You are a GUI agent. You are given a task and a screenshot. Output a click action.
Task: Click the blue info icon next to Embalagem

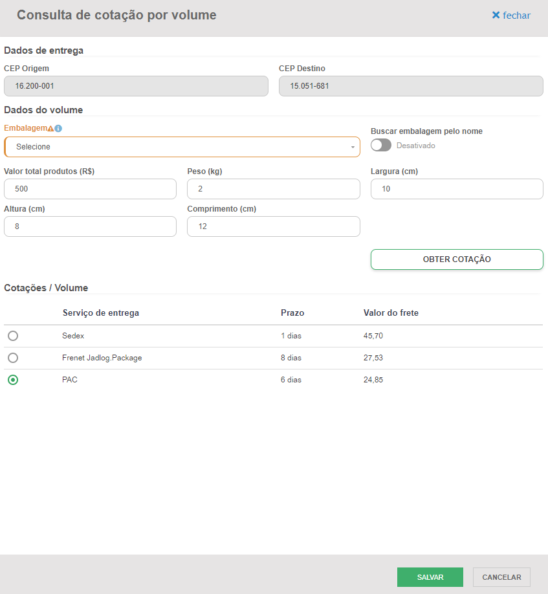tap(58, 129)
